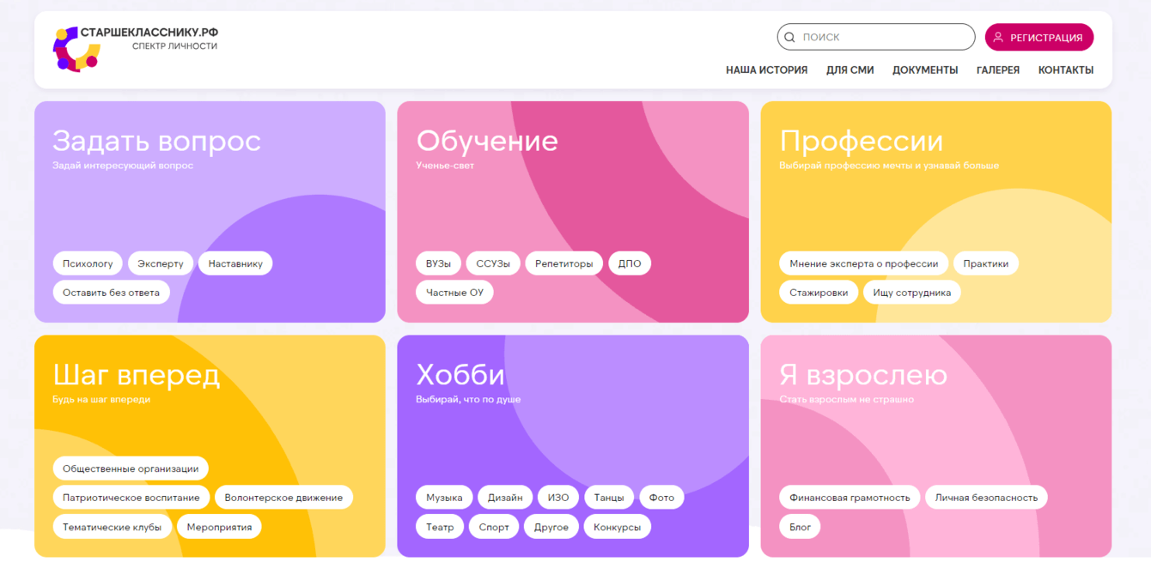This screenshot has height=580, width=1151.
Task: Open the ГАЛЕРЕЯ page
Action: point(998,69)
